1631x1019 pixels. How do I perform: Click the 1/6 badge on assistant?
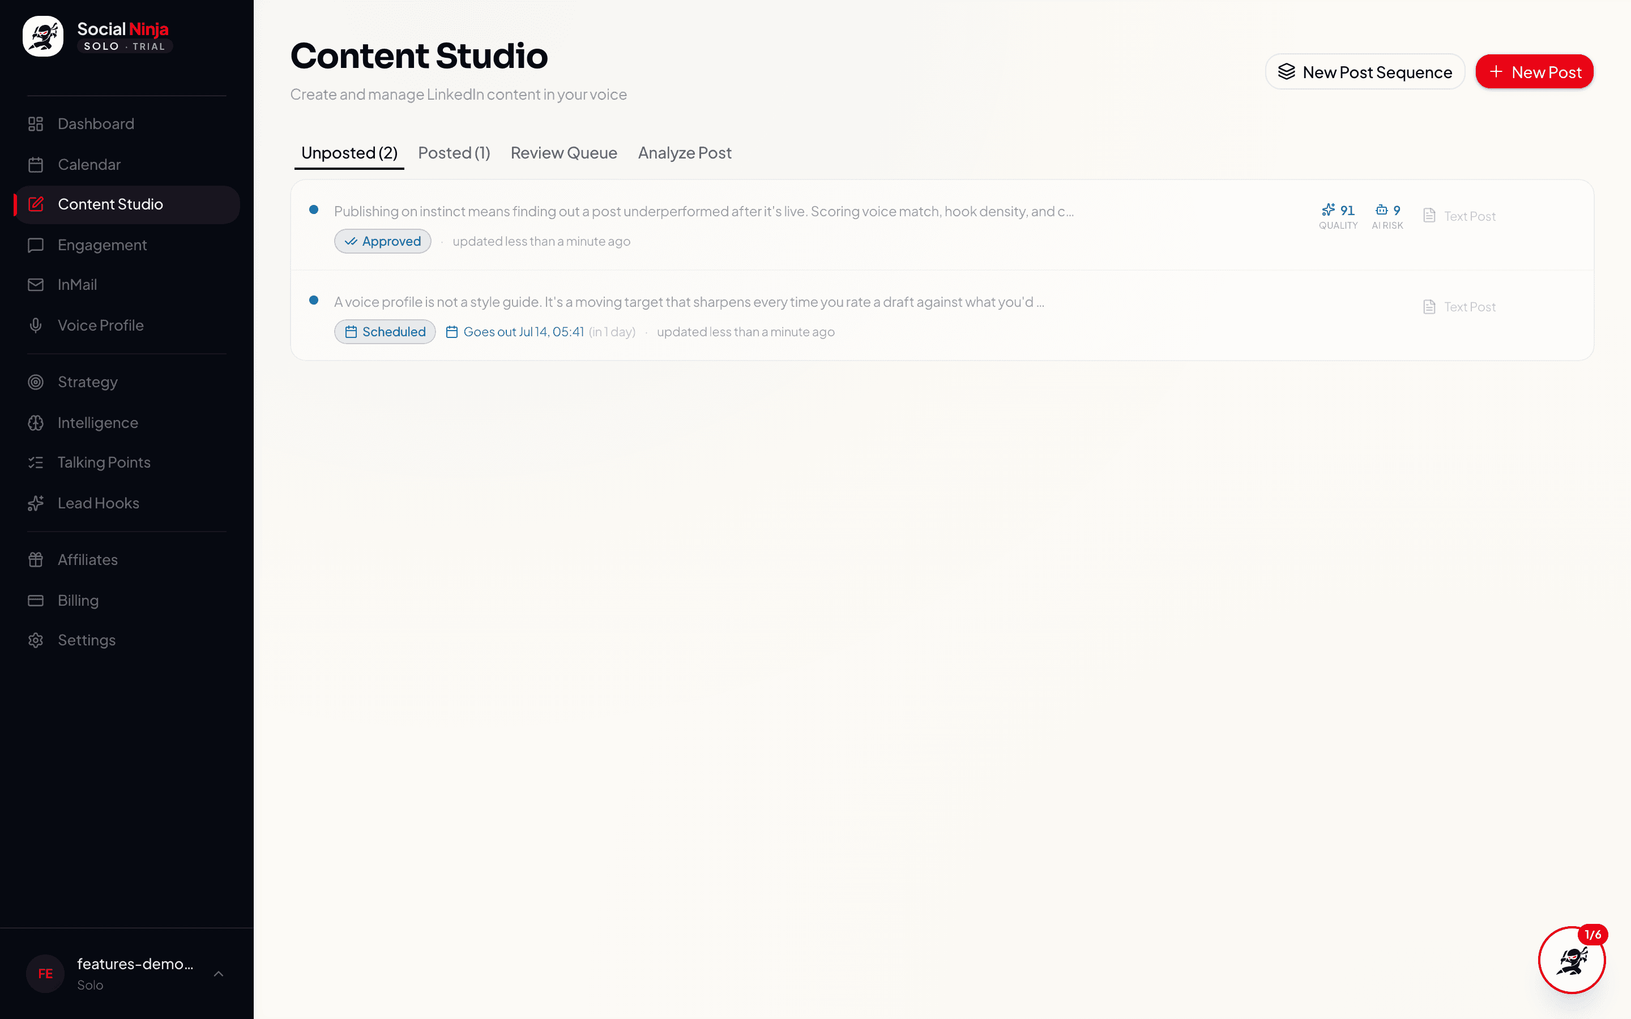coord(1592,935)
